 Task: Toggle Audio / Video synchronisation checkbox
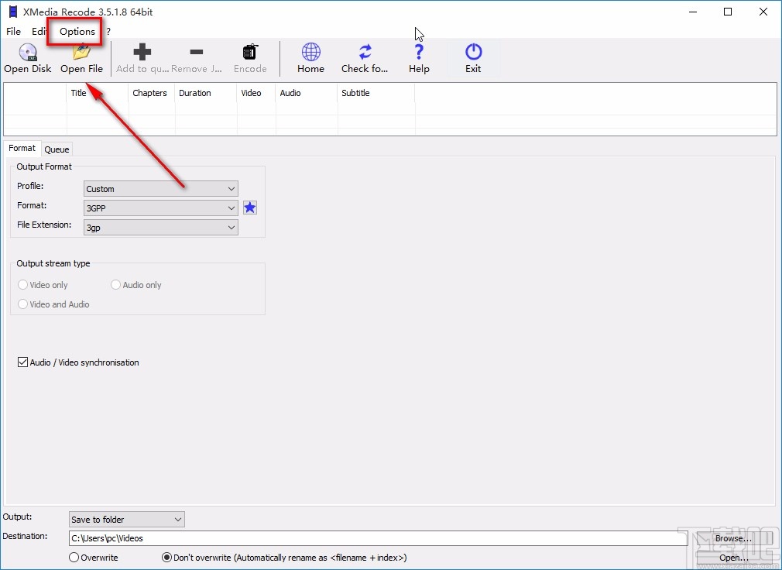point(22,362)
